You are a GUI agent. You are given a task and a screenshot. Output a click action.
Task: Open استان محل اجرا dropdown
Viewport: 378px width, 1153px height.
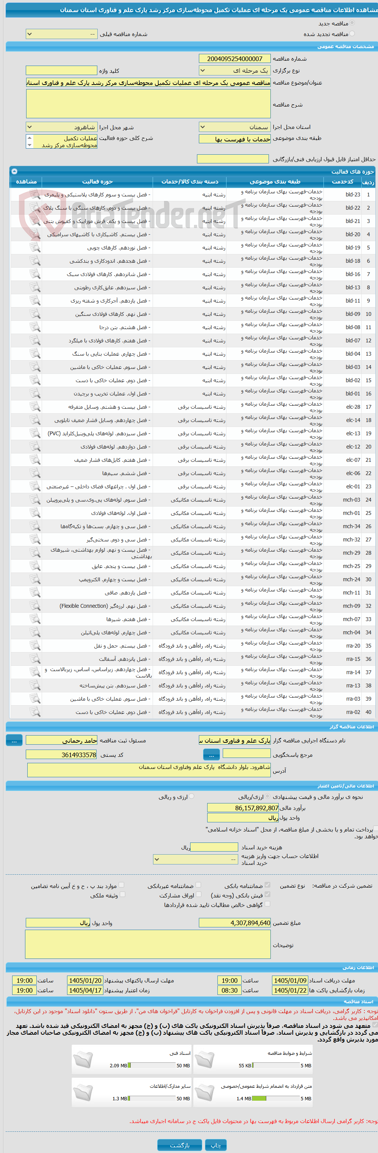234,127
